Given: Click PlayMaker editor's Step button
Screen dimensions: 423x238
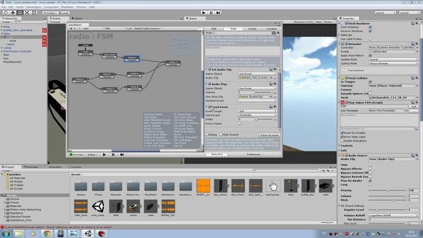Looking at the screenshot, I should [122, 155].
